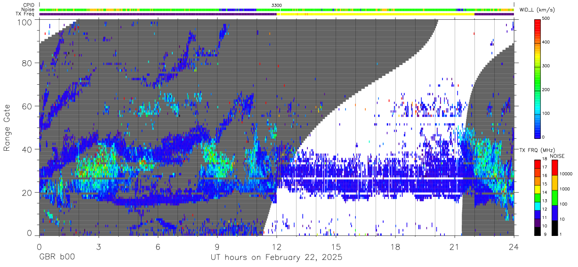The width and height of the screenshot is (578, 267).
Task: Click the purple swatch in TX FRQ legend
Action: click(538, 222)
